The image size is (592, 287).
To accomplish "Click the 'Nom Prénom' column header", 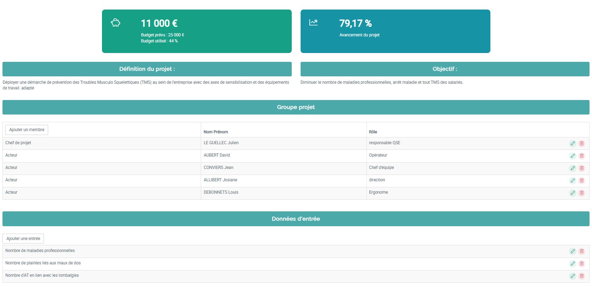I will [216, 132].
